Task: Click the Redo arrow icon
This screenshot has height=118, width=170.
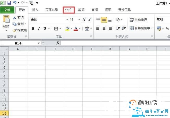Action: coord(23,3)
